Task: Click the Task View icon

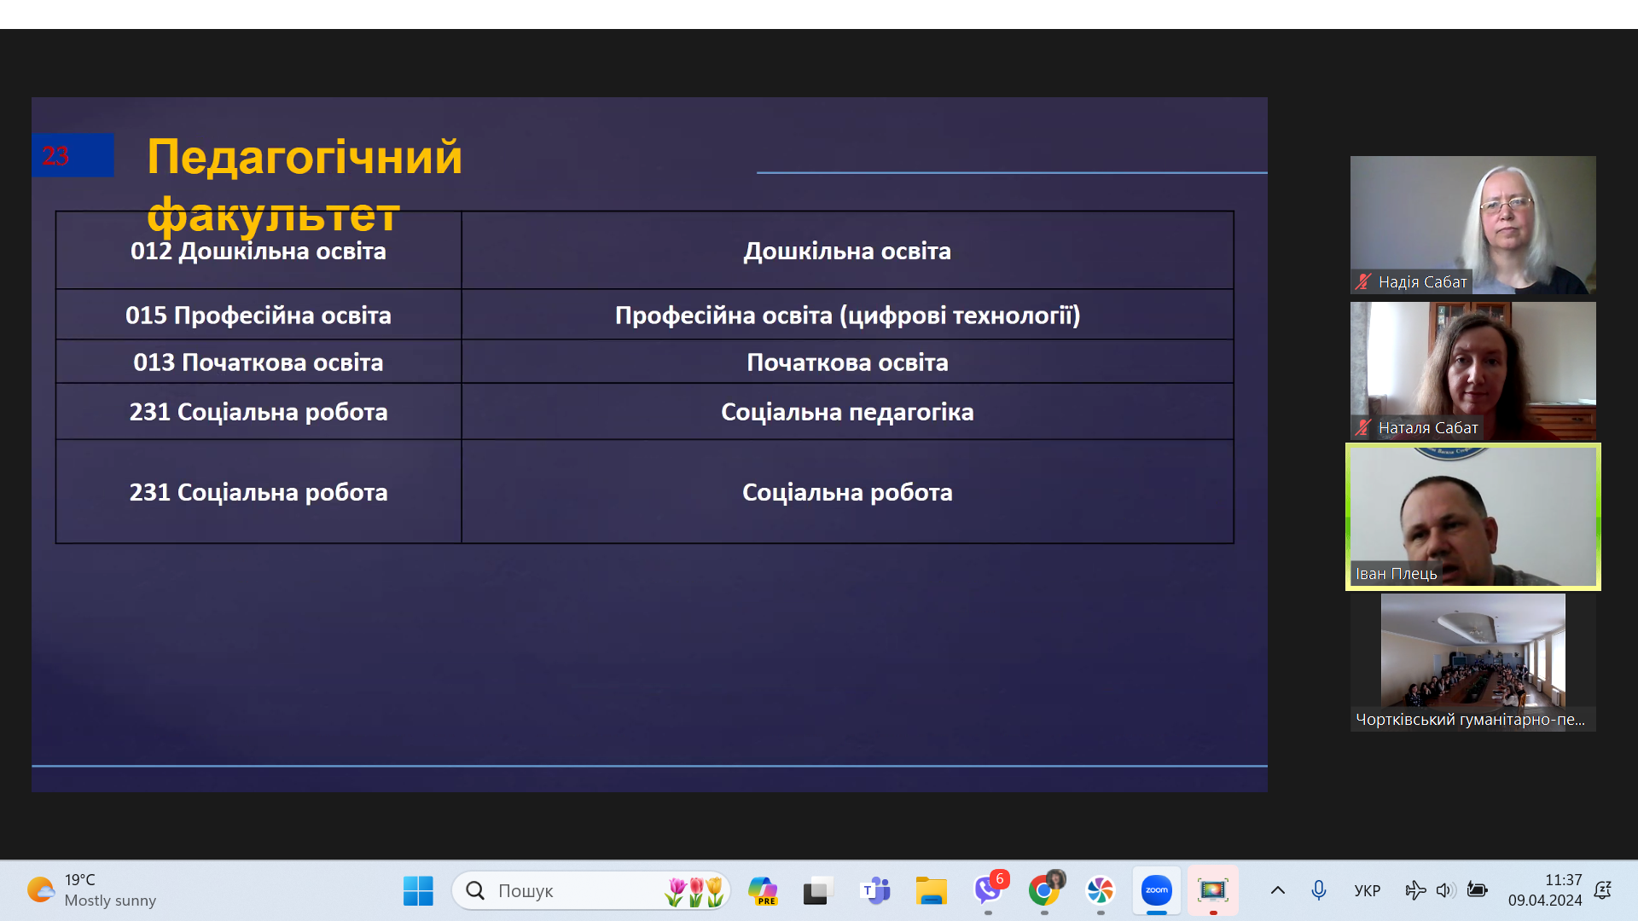Action: pyautogui.click(x=817, y=890)
